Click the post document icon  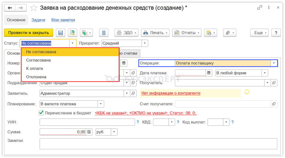73,33
